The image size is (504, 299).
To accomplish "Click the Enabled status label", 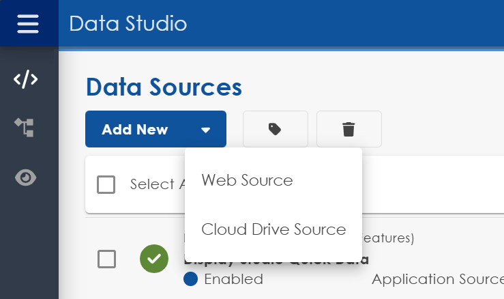I will (233, 279).
